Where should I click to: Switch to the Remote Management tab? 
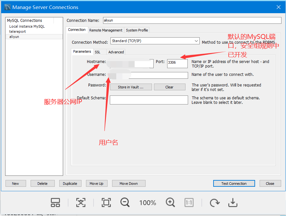(x=106, y=30)
